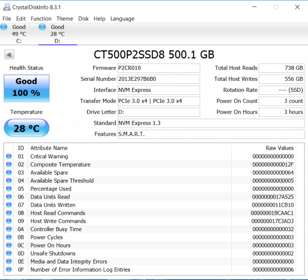The width and height of the screenshot is (308, 280).
Task: Open the Disk menu
Action: click(x=83, y=18)
